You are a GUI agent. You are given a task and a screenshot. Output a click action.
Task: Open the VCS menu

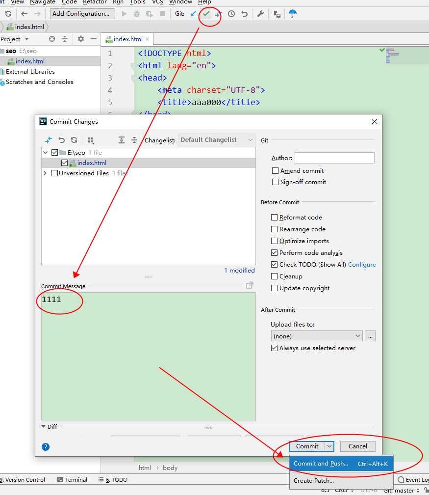157,2
